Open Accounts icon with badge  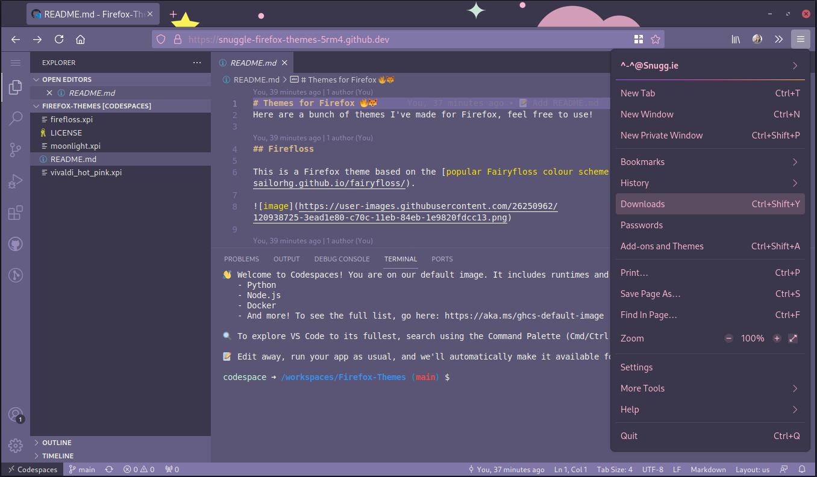coord(16,415)
